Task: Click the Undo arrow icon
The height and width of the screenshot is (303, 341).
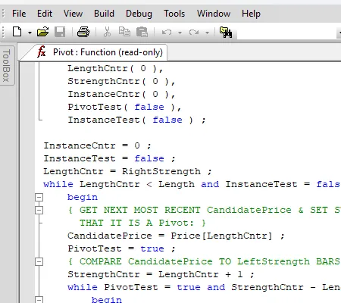Action: pyautogui.click(x=167, y=33)
